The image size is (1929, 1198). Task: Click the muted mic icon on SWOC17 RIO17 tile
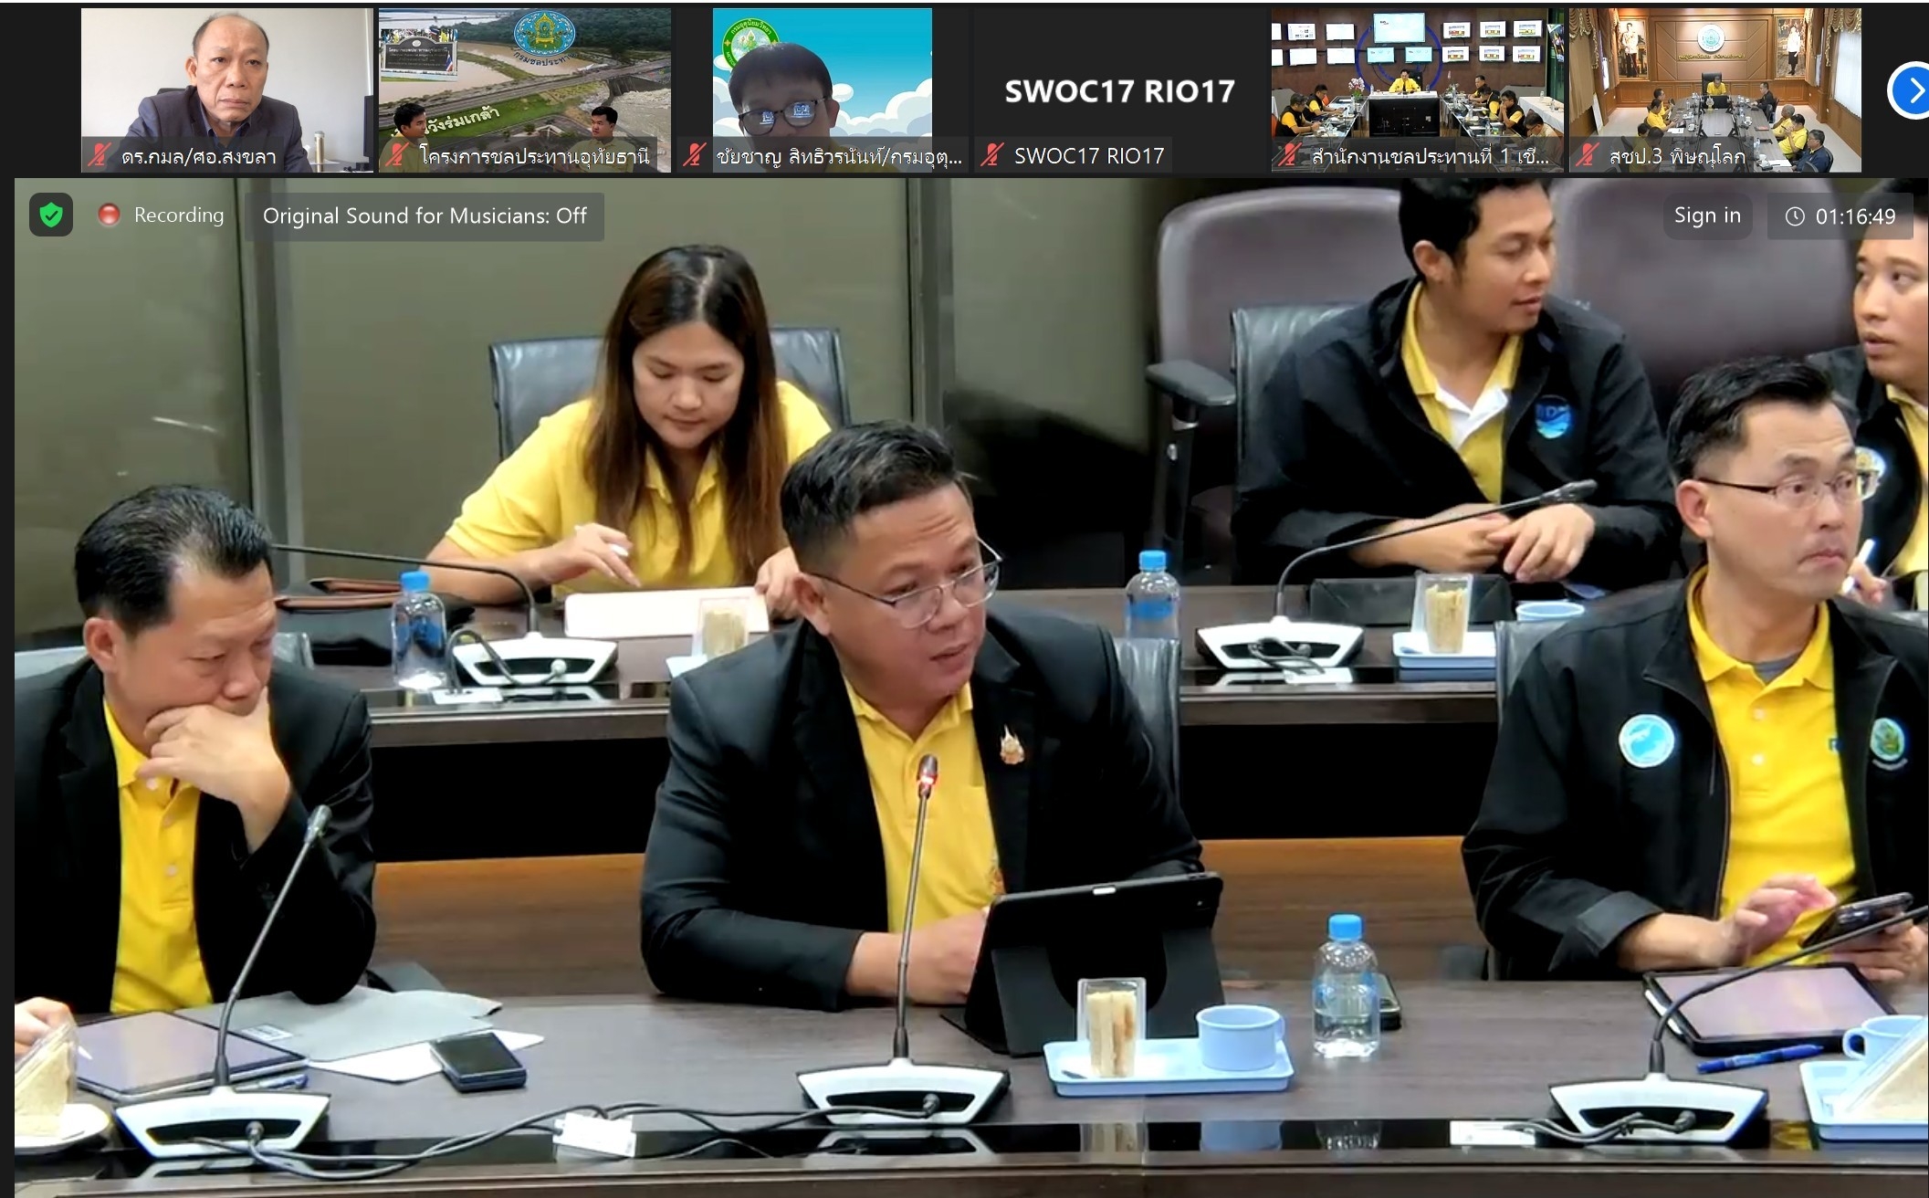(992, 156)
